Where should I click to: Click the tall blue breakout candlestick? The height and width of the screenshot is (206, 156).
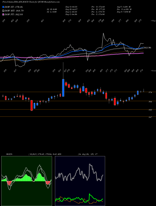click(63, 88)
